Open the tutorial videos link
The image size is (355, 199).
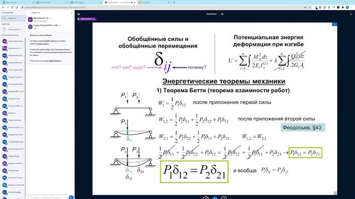coord(42,44)
